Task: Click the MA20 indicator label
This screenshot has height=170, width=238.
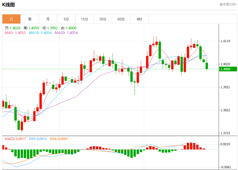Action: coord(66,33)
